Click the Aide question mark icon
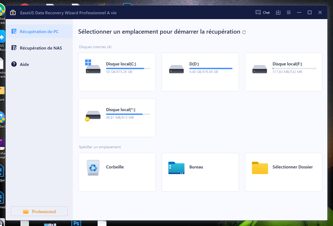333x226 pixels. pyautogui.click(x=14, y=64)
